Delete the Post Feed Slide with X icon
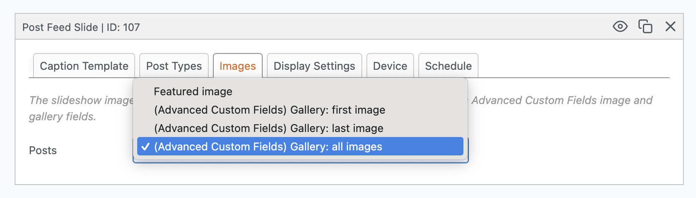Image resolution: width=696 pixels, height=198 pixels. pos(670,27)
